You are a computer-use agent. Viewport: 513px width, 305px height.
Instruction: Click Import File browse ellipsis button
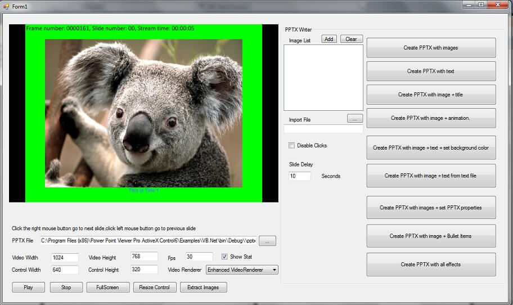click(355, 119)
